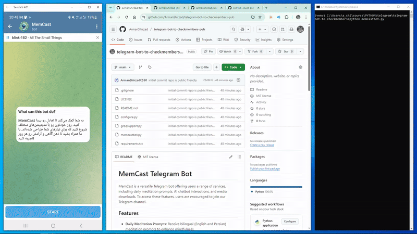Edit About section via gear icon
Image resolution: width=417 pixels, height=234 pixels.
[x=301, y=67]
